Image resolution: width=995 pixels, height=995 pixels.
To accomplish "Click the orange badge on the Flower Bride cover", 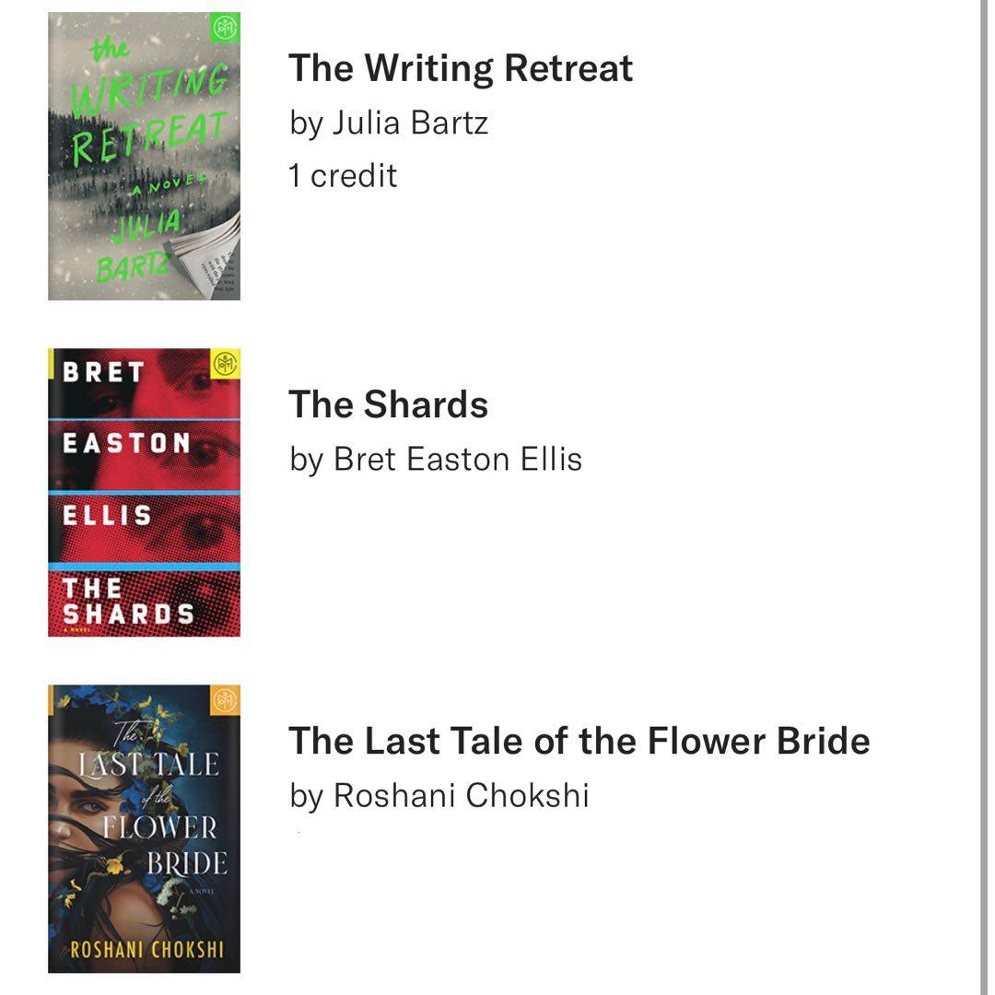I will 226,700.
